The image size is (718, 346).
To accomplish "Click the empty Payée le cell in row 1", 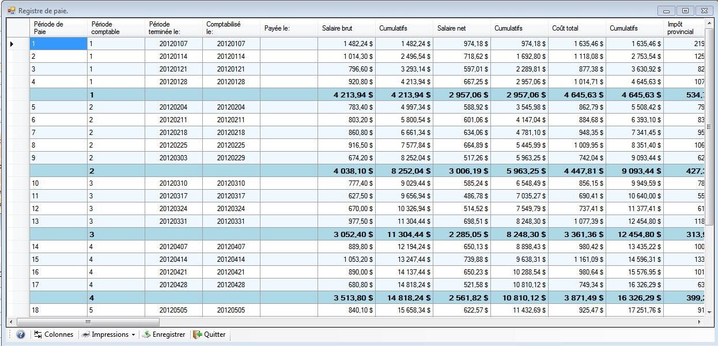I will tap(289, 44).
